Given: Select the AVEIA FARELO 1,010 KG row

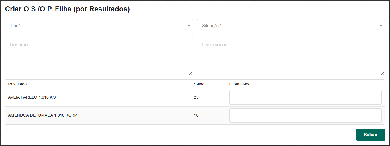Looking at the screenshot, I should (x=32, y=97).
